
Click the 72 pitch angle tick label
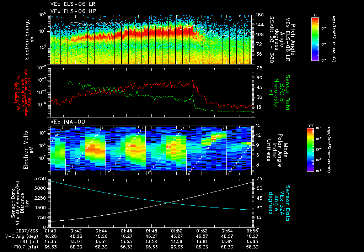tap(258, 44)
